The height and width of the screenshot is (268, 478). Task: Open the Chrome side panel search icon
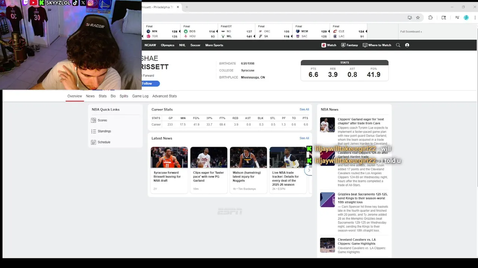pyautogui.click(x=444, y=17)
